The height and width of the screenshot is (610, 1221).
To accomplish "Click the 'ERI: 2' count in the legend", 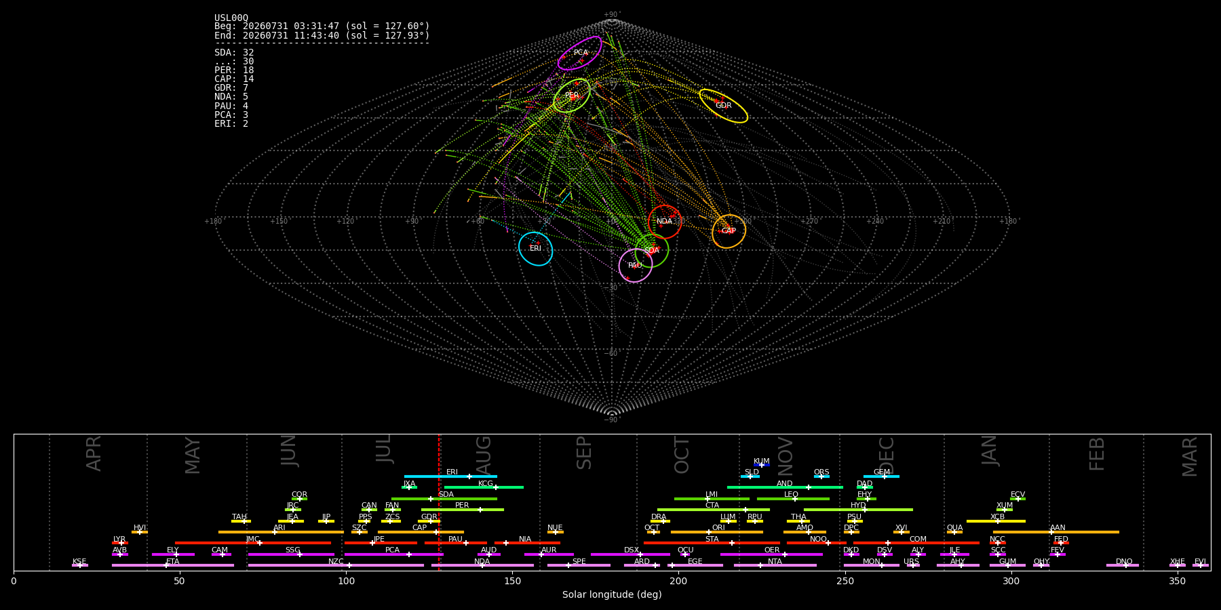I will [x=231, y=123].
